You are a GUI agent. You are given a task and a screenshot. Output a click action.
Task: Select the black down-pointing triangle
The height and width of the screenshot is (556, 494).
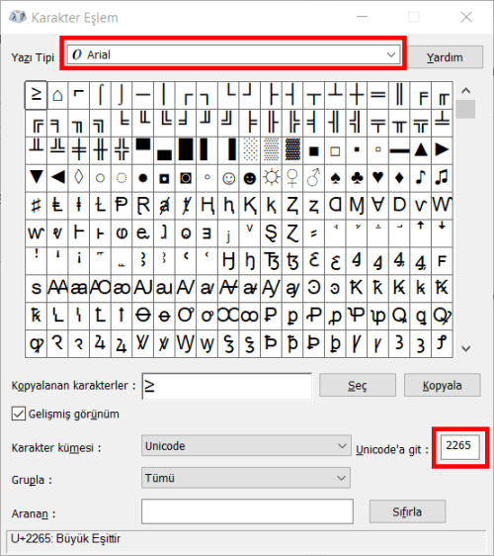[36, 178]
